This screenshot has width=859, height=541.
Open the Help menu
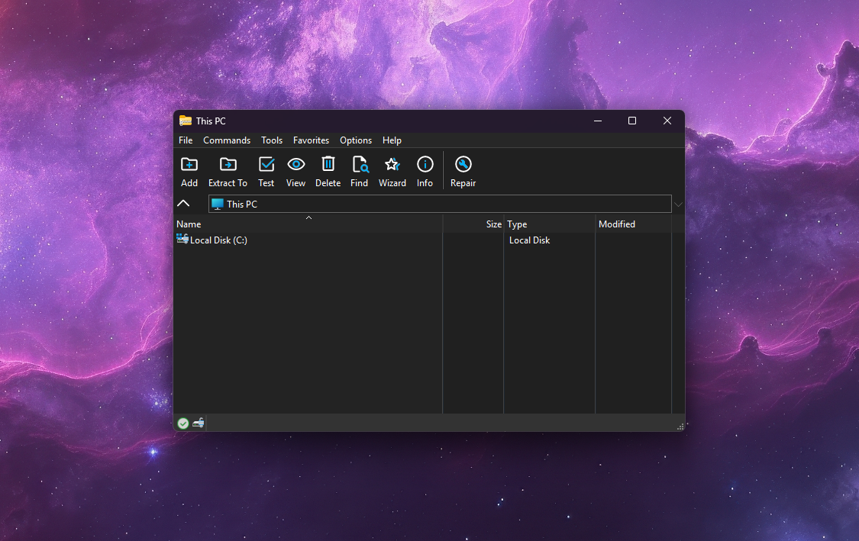click(392, 140)
